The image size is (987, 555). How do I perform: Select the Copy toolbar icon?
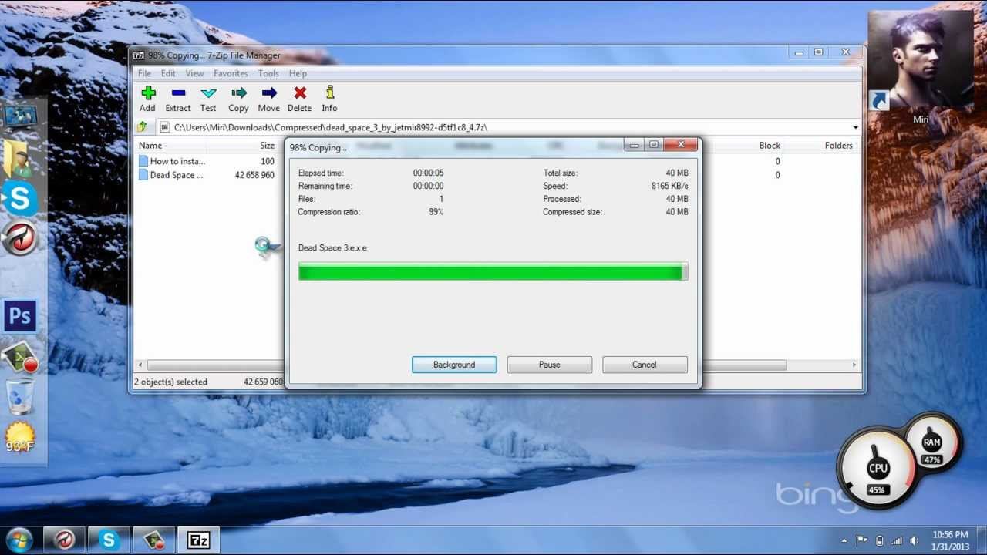pos(238,93)
